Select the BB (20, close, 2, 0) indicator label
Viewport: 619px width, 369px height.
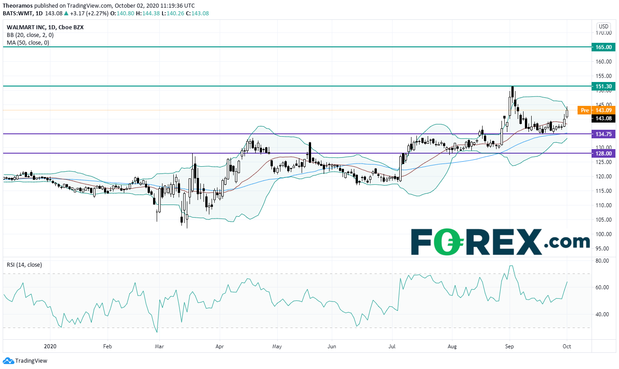31,35
